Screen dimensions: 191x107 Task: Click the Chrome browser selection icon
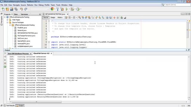[52, 9]
